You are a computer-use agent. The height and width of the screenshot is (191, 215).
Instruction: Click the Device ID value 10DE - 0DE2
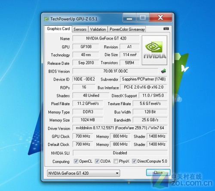pos(84,79)
